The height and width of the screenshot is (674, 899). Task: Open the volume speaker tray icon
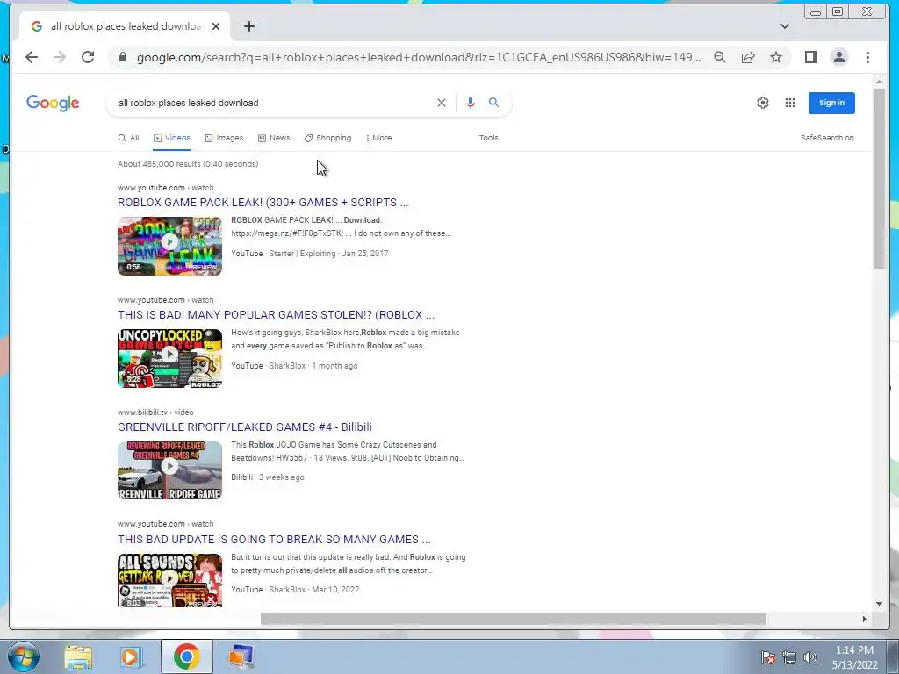click(x=809, y=657)
